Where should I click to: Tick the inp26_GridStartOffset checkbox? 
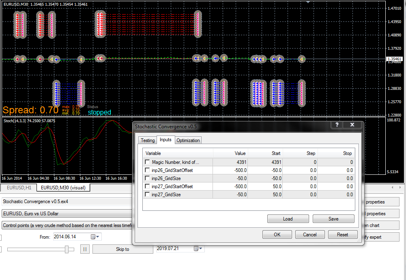[x=147, y=170]
